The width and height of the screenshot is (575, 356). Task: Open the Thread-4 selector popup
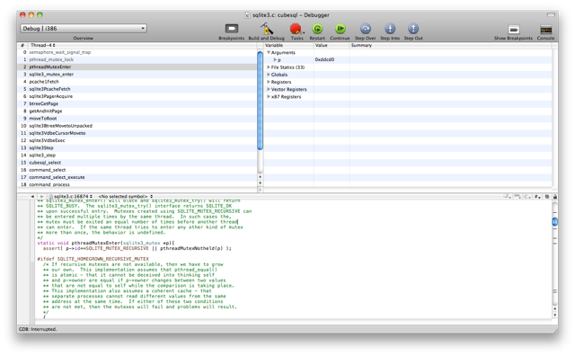pyautogui.click(x=43, y=45)
